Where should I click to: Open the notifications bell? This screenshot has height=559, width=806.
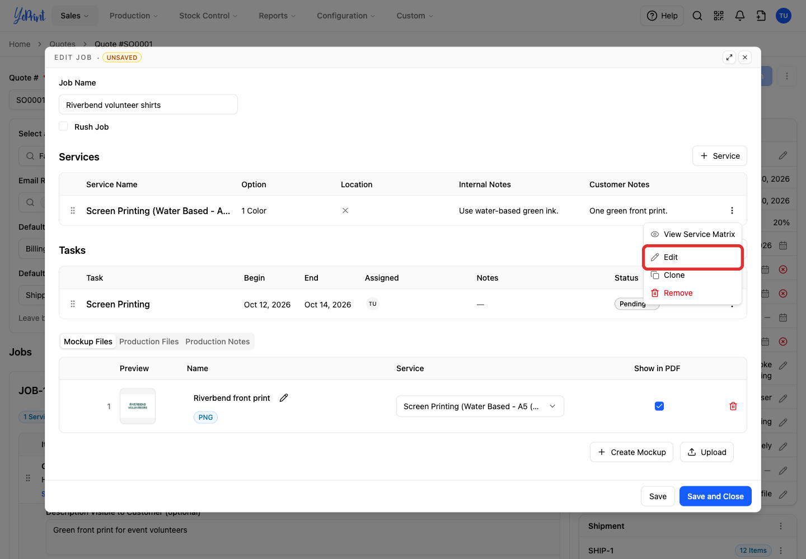(740, 16)
